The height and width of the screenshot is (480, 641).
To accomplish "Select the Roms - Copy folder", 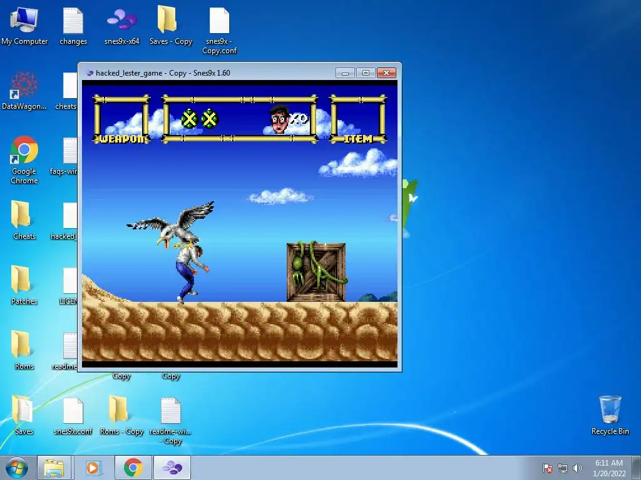I will click(x=122, y=415).
